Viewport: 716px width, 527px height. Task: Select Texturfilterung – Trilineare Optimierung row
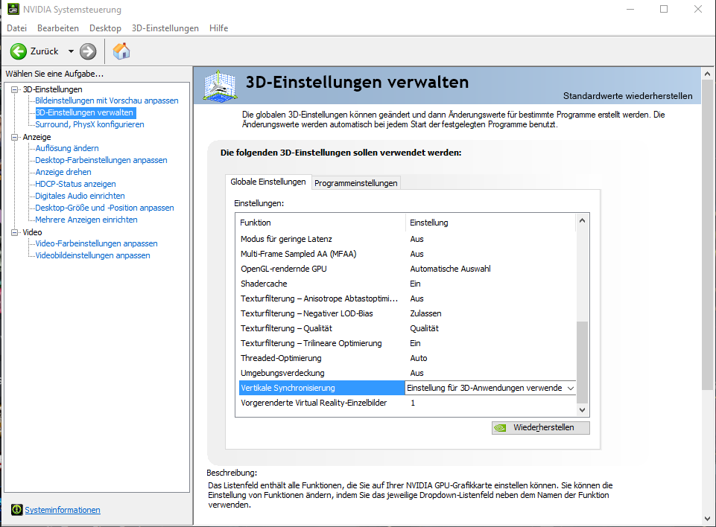click(x=407, y=343)
